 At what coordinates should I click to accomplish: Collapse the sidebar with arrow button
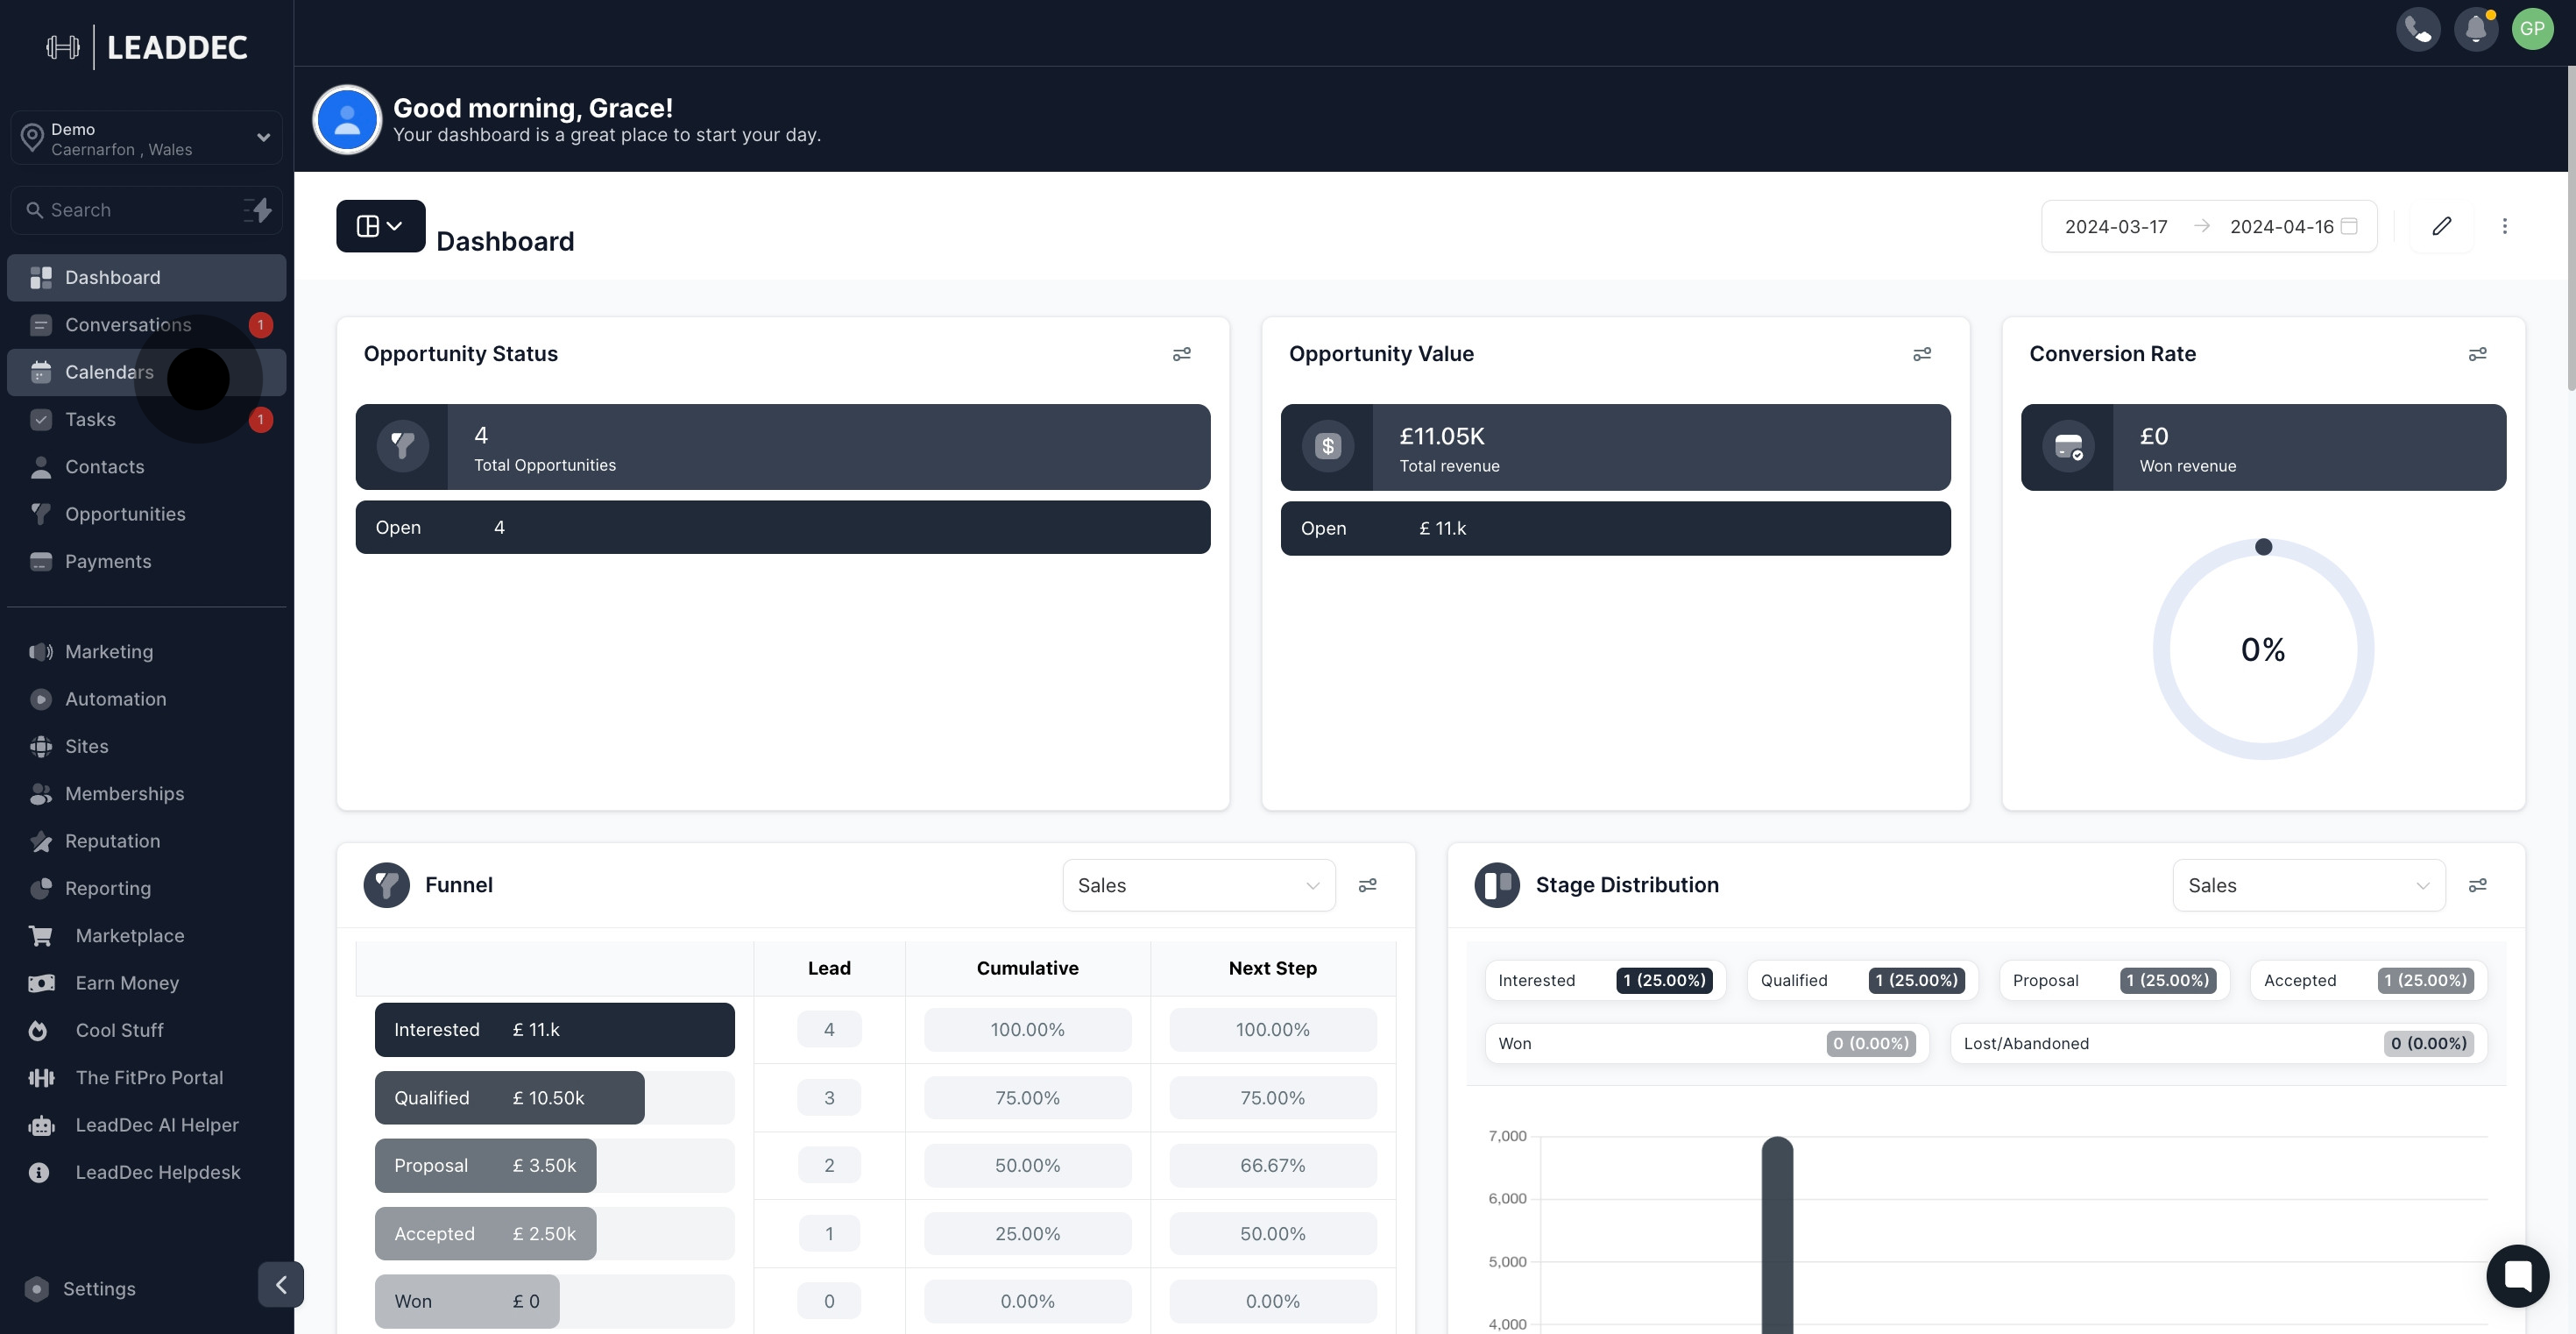(x=280, y=1284)
